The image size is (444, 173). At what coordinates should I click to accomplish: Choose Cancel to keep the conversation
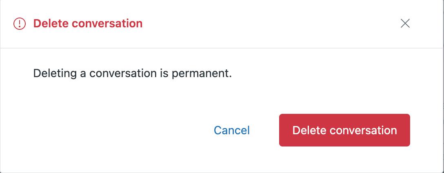point(232,130)
